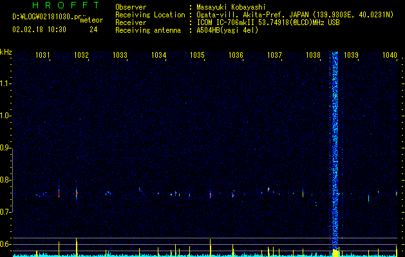This screenshot has height=257, width=405.
Task: Click the 1031 time axis label
Action: click(42, 55)
